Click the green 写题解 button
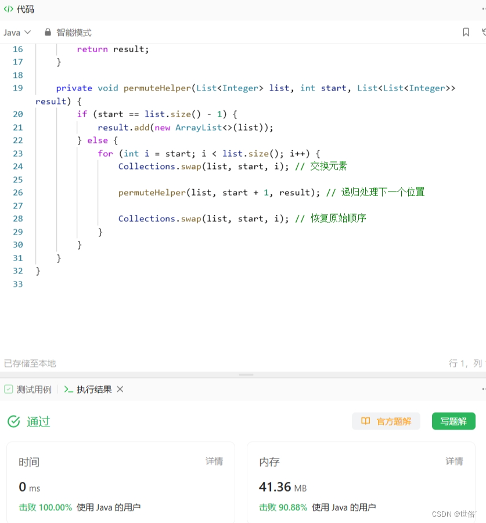486x523 pixels. tap(453, 421)
